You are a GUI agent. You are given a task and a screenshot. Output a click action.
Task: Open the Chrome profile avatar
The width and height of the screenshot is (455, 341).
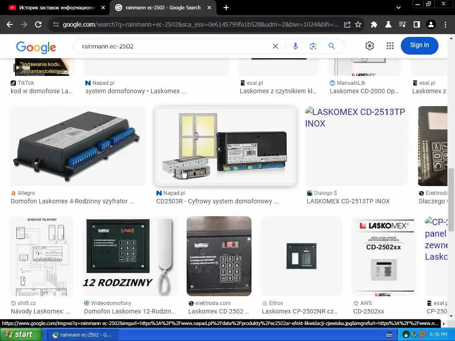coord(431,25)
